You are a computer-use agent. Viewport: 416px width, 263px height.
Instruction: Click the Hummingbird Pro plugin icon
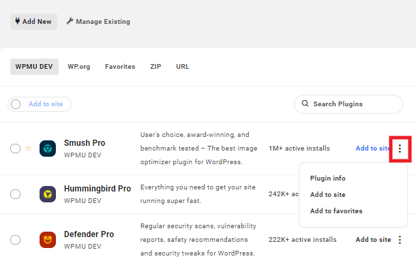[48, 194]
